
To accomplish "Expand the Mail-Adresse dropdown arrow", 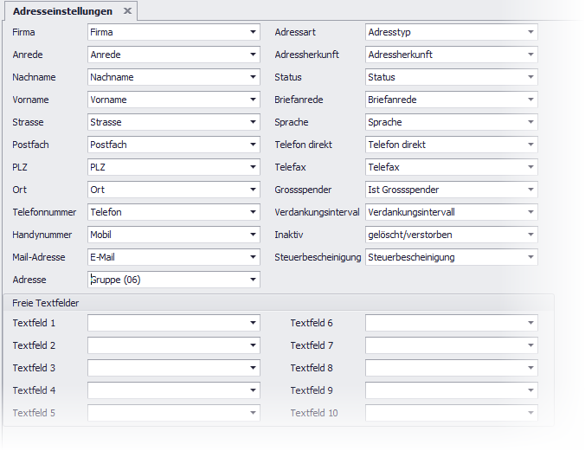I will tap(253, 257).
